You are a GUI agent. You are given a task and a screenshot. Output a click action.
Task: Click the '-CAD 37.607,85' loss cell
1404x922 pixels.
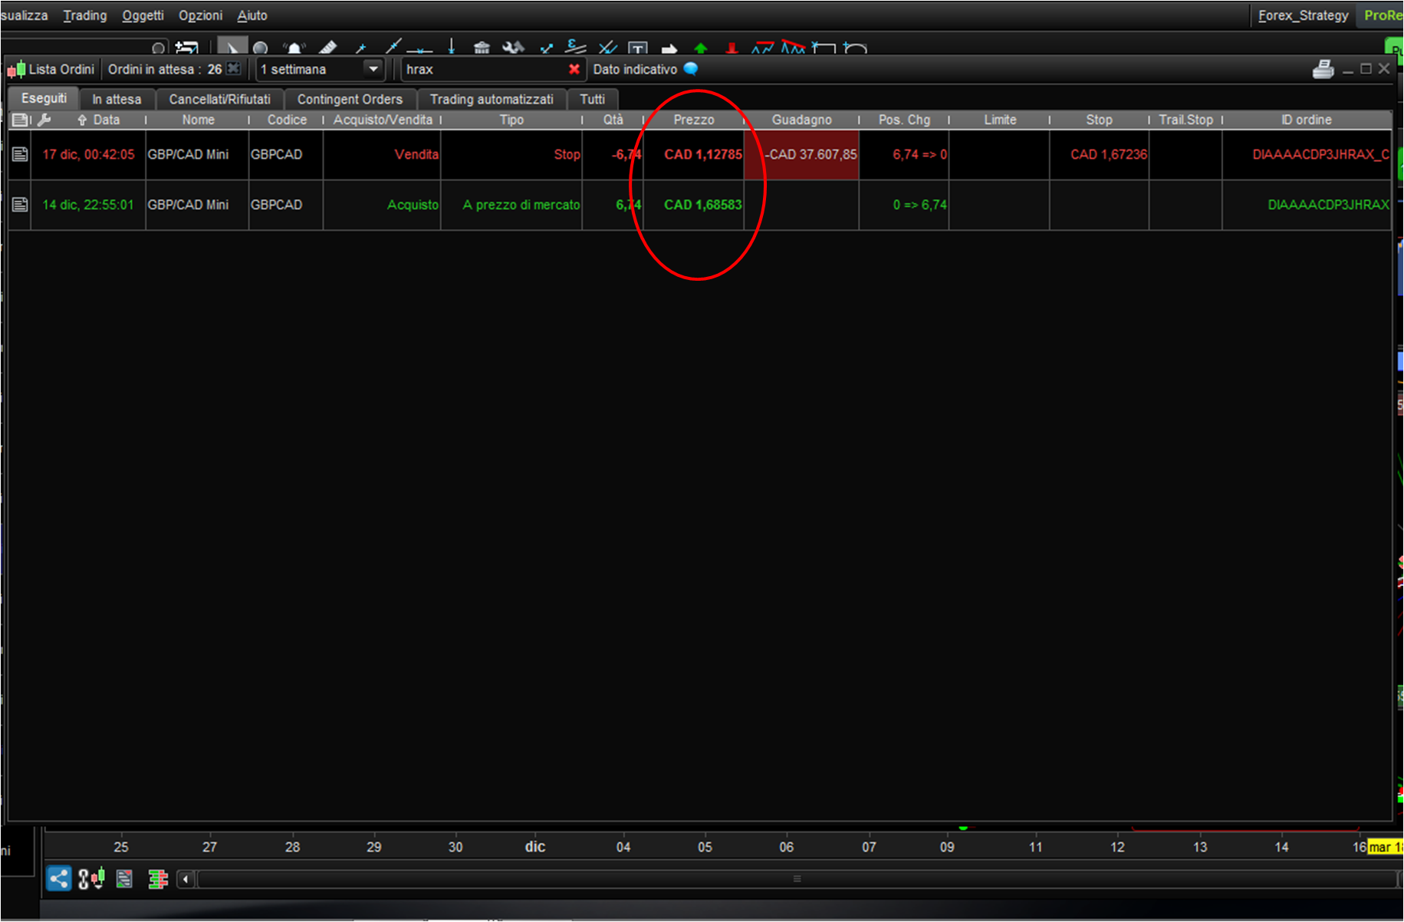(x=802, y=154)
